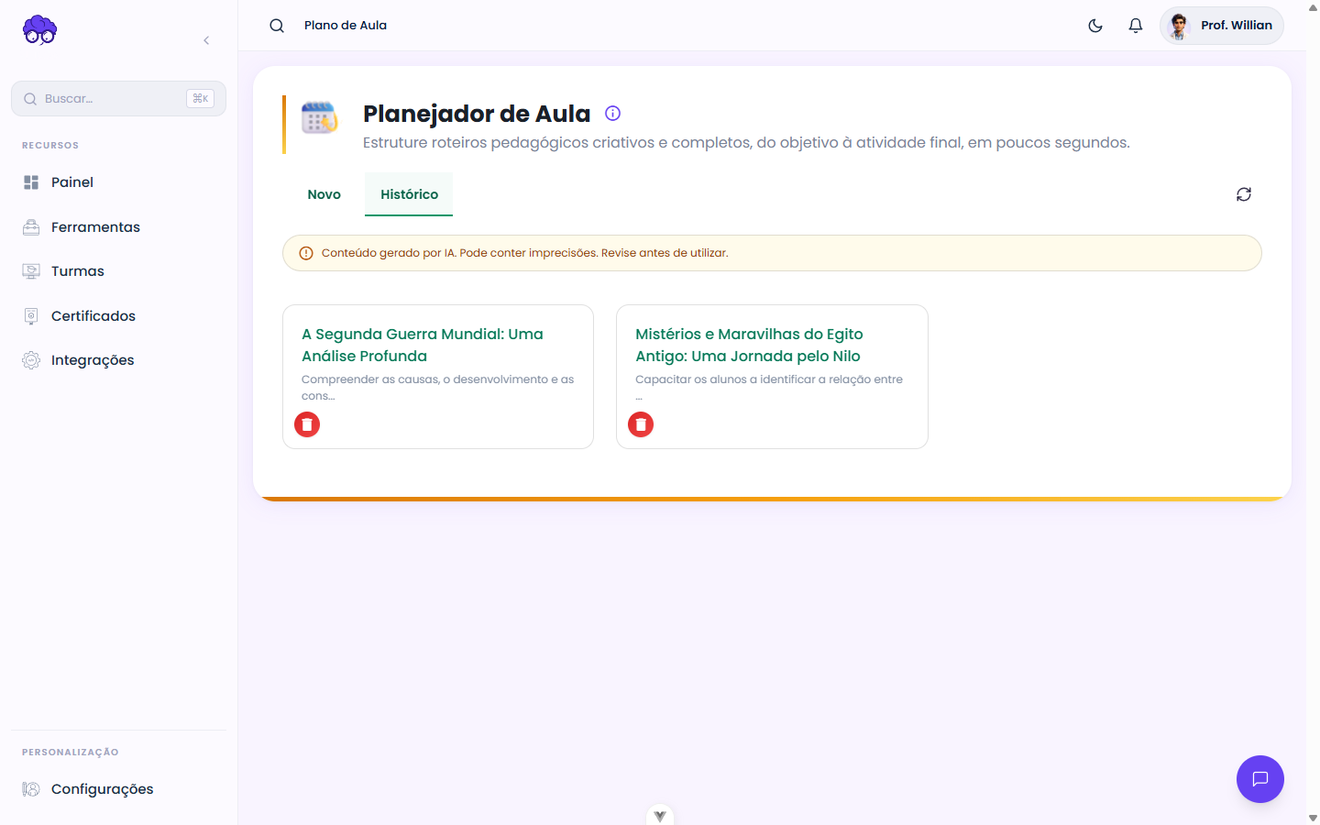The image size is (1320, 825).
Task: Click the bottom logo tab at page bottom
Action: pyautogui.click(x=660, y=815)
